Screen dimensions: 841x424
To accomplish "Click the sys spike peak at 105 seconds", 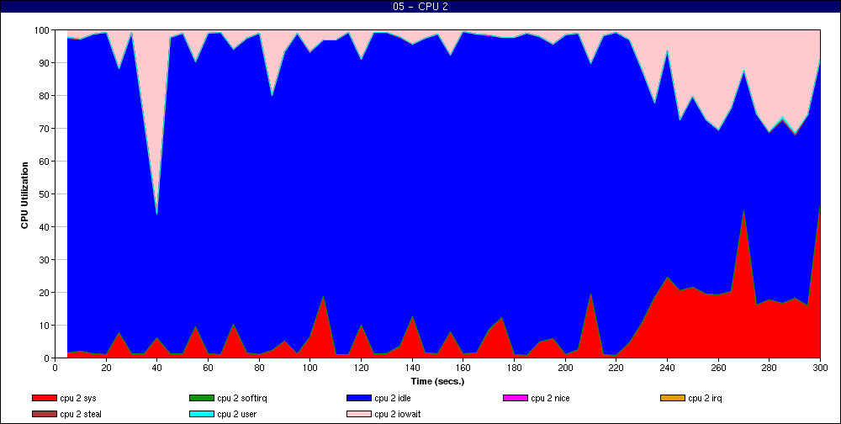I will pos(323,296).
